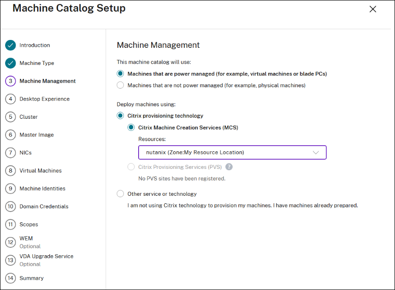Select the Other service or technology option
Image resolution: width=395 pixels, height=290 pixels.
(x=121, y=194)
